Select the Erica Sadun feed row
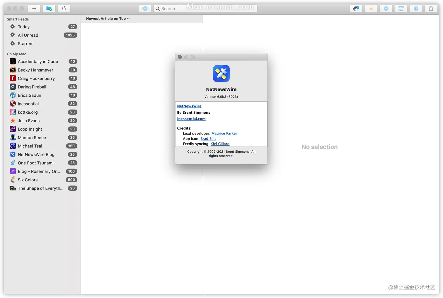 (x=42, y=95)
